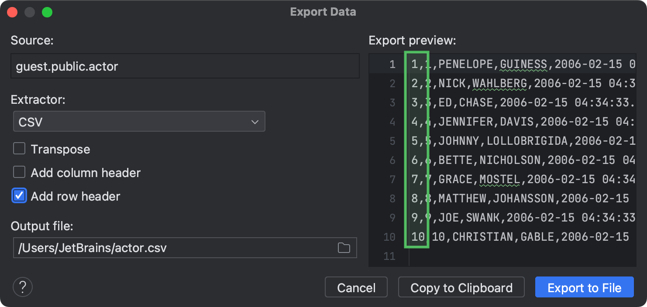647x307 pixels.
Task: Click the GUINESS name on line 1
Action: click(523, 64)
